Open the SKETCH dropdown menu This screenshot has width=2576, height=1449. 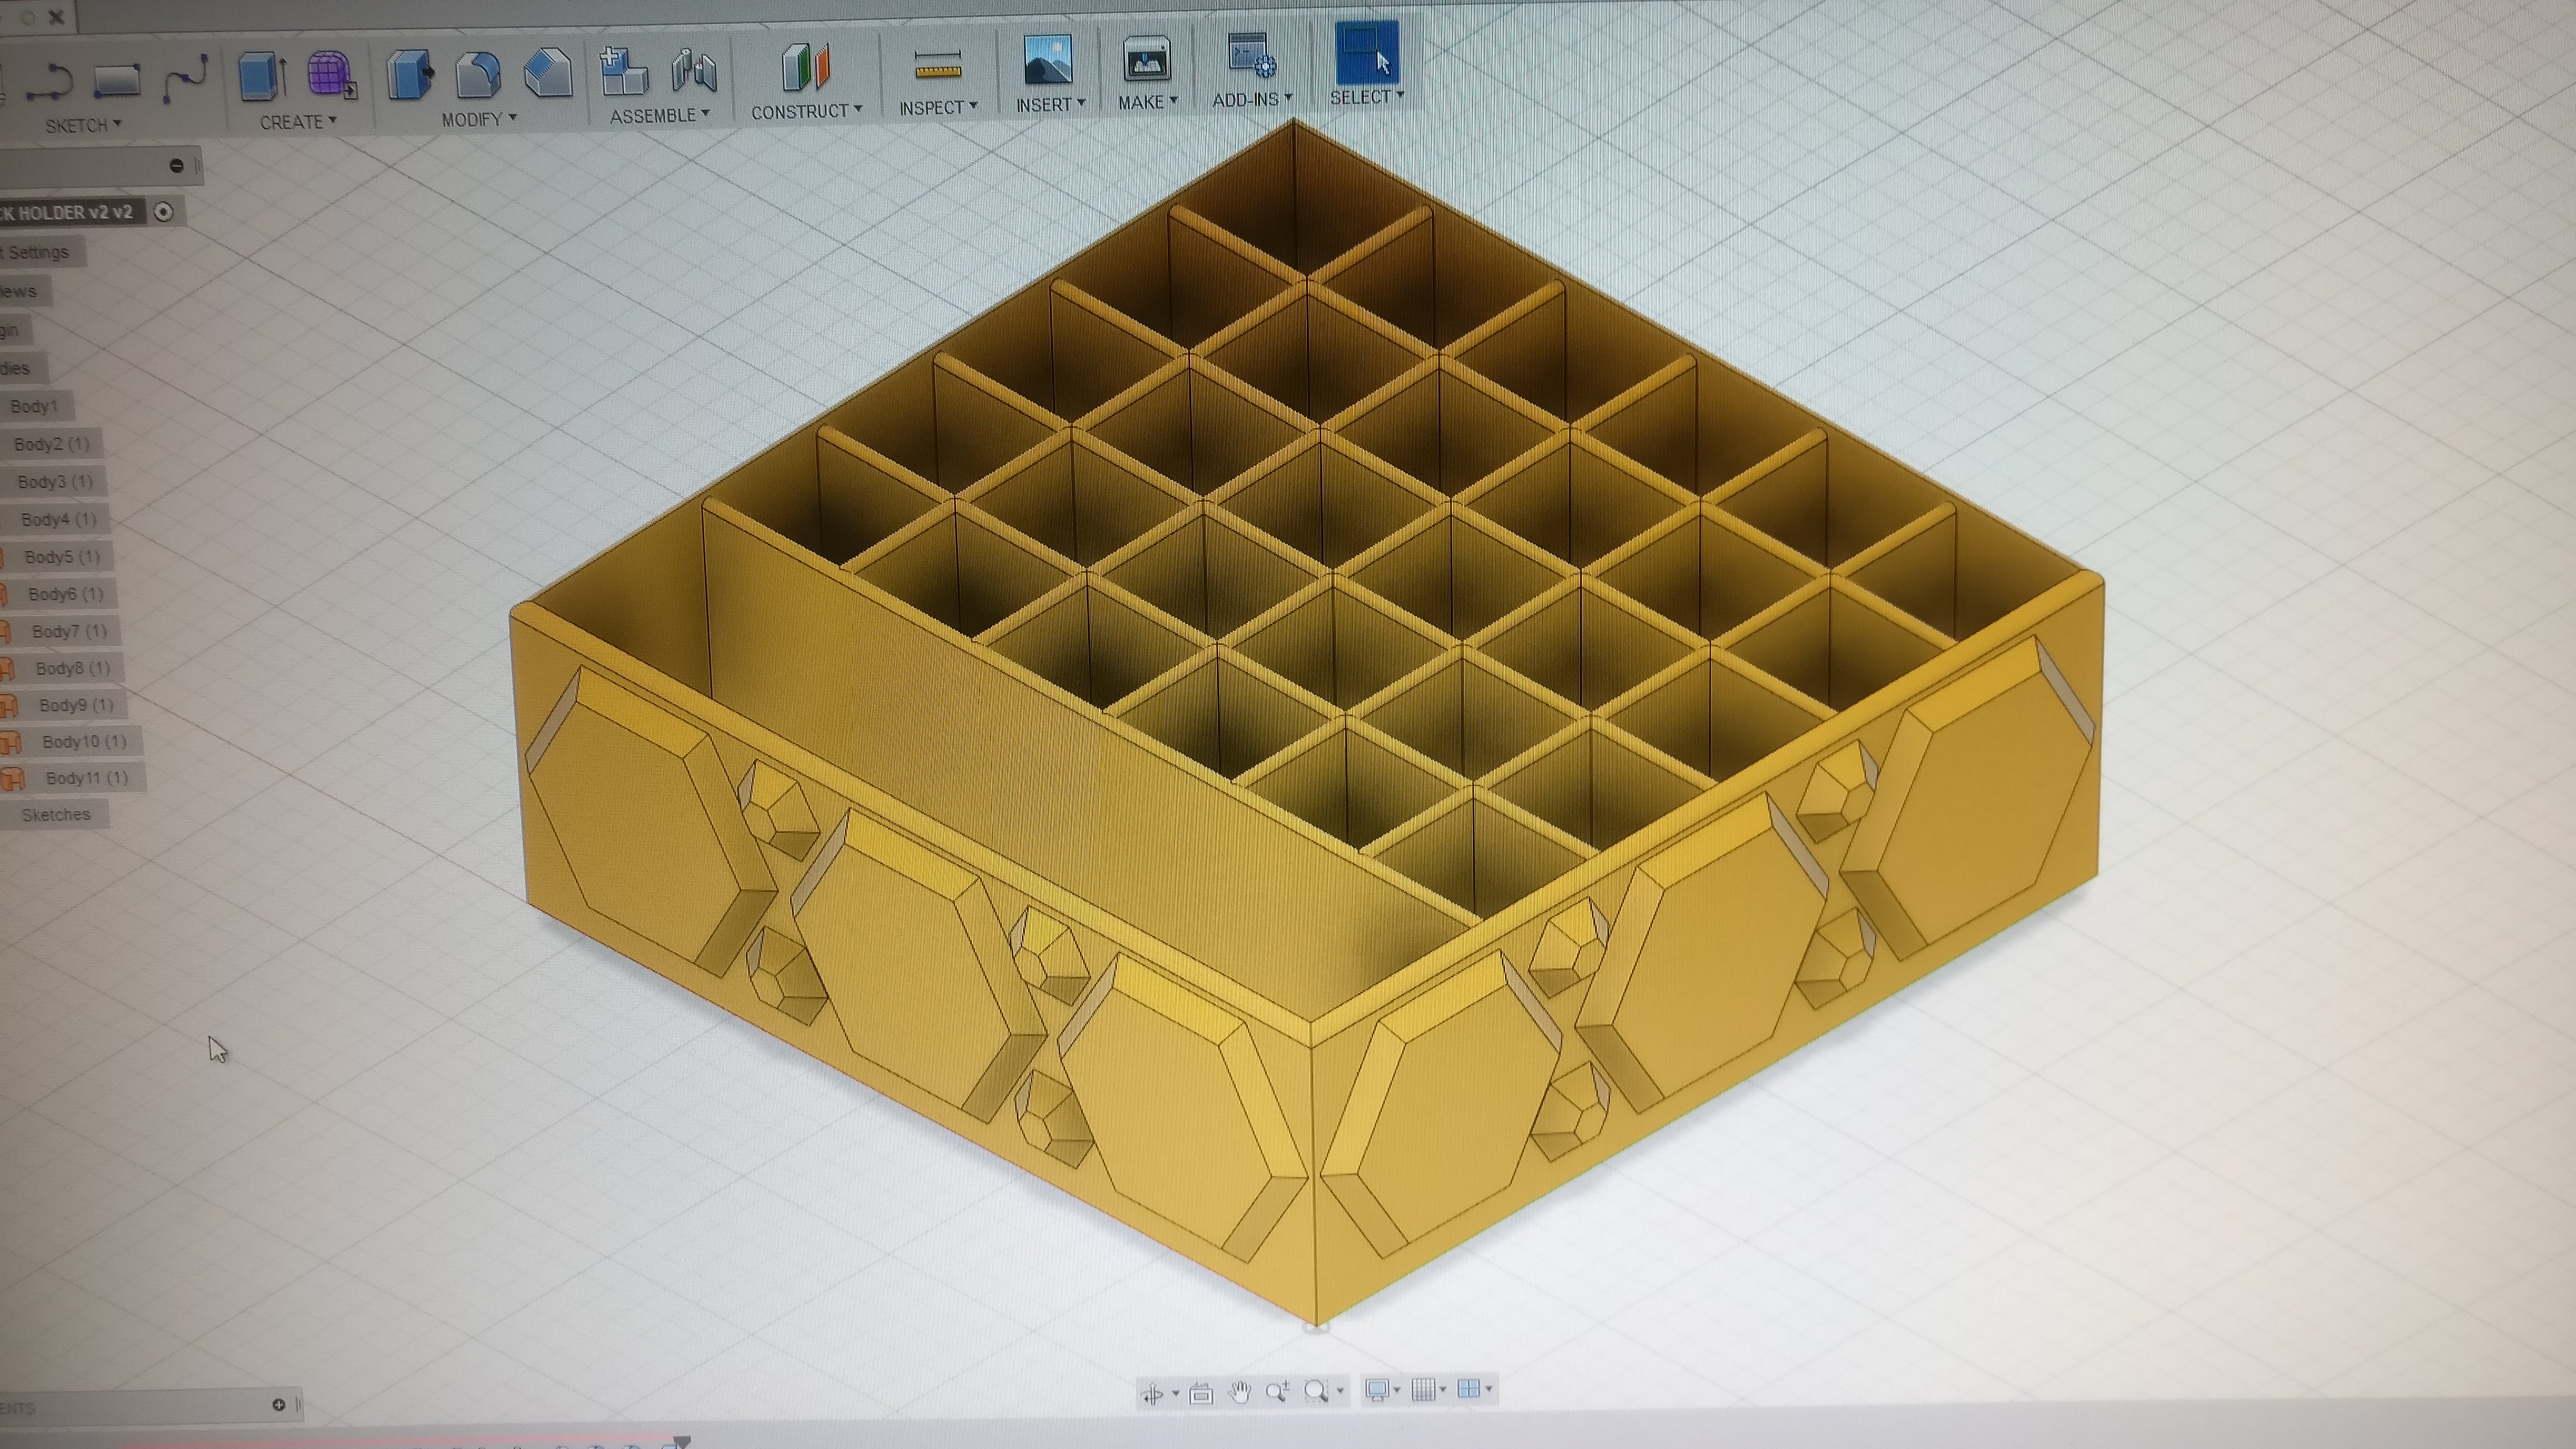tap(83, 125)
